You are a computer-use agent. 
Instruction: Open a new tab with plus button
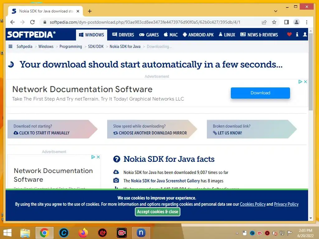click(x=90, y=11)
